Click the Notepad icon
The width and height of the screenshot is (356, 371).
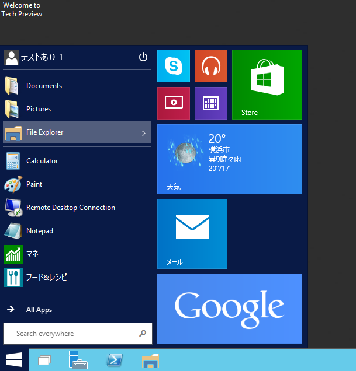[13, 231]
